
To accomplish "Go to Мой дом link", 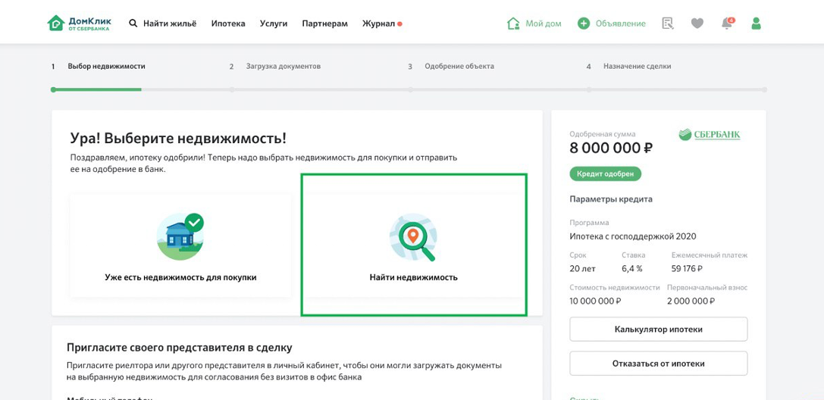I will [x=544, y=23].
